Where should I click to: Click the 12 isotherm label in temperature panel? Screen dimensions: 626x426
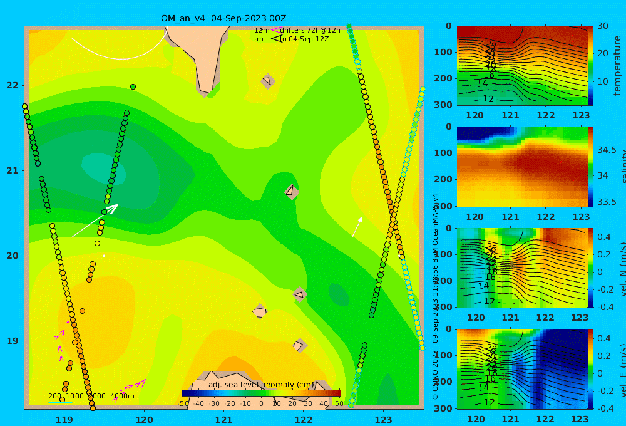[x=488, y=99]
